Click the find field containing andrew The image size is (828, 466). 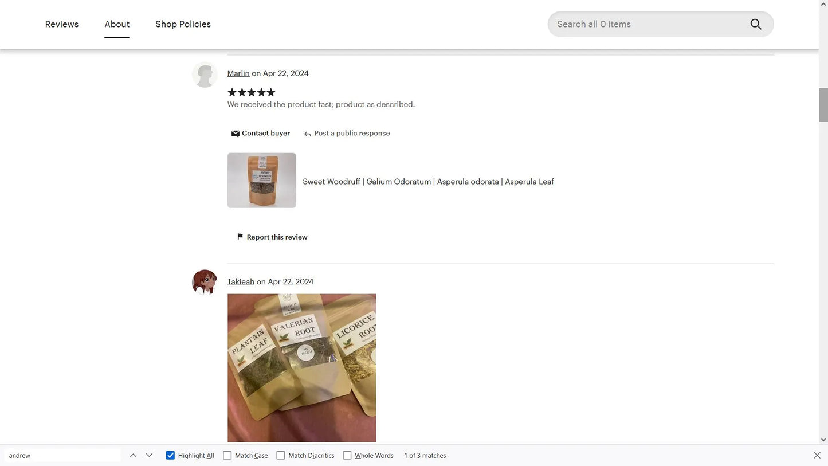coord(62,455)
